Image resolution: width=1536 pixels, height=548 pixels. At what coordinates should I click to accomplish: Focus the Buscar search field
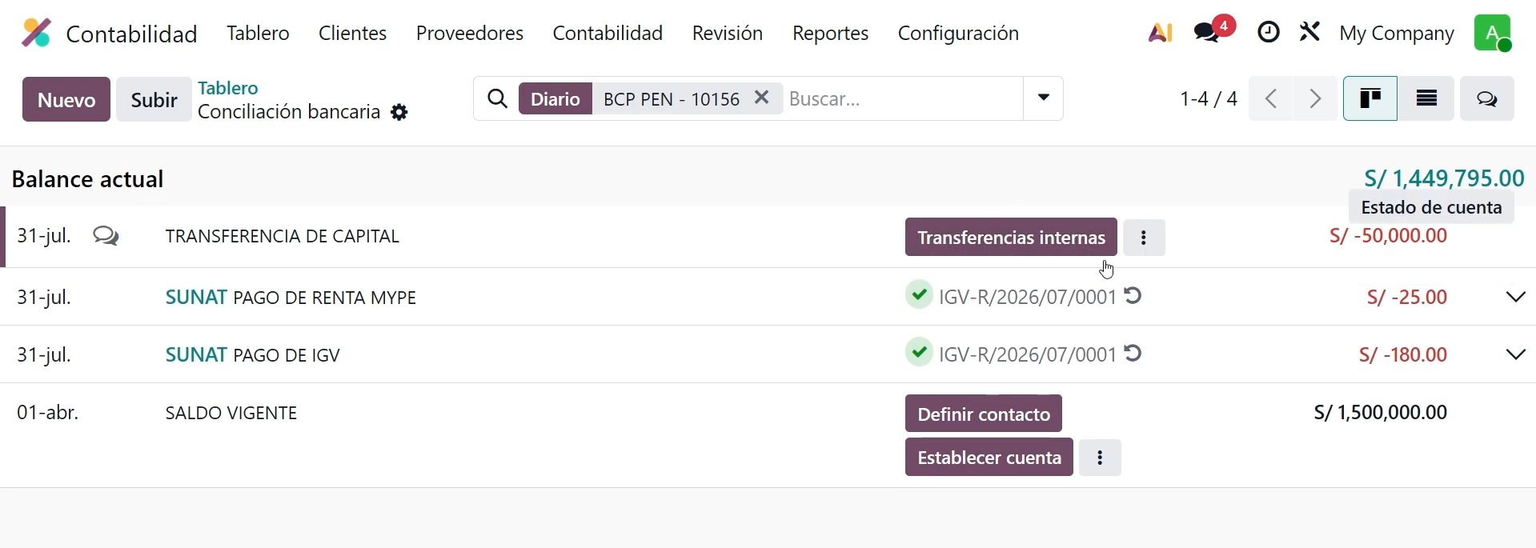point(902,98)
